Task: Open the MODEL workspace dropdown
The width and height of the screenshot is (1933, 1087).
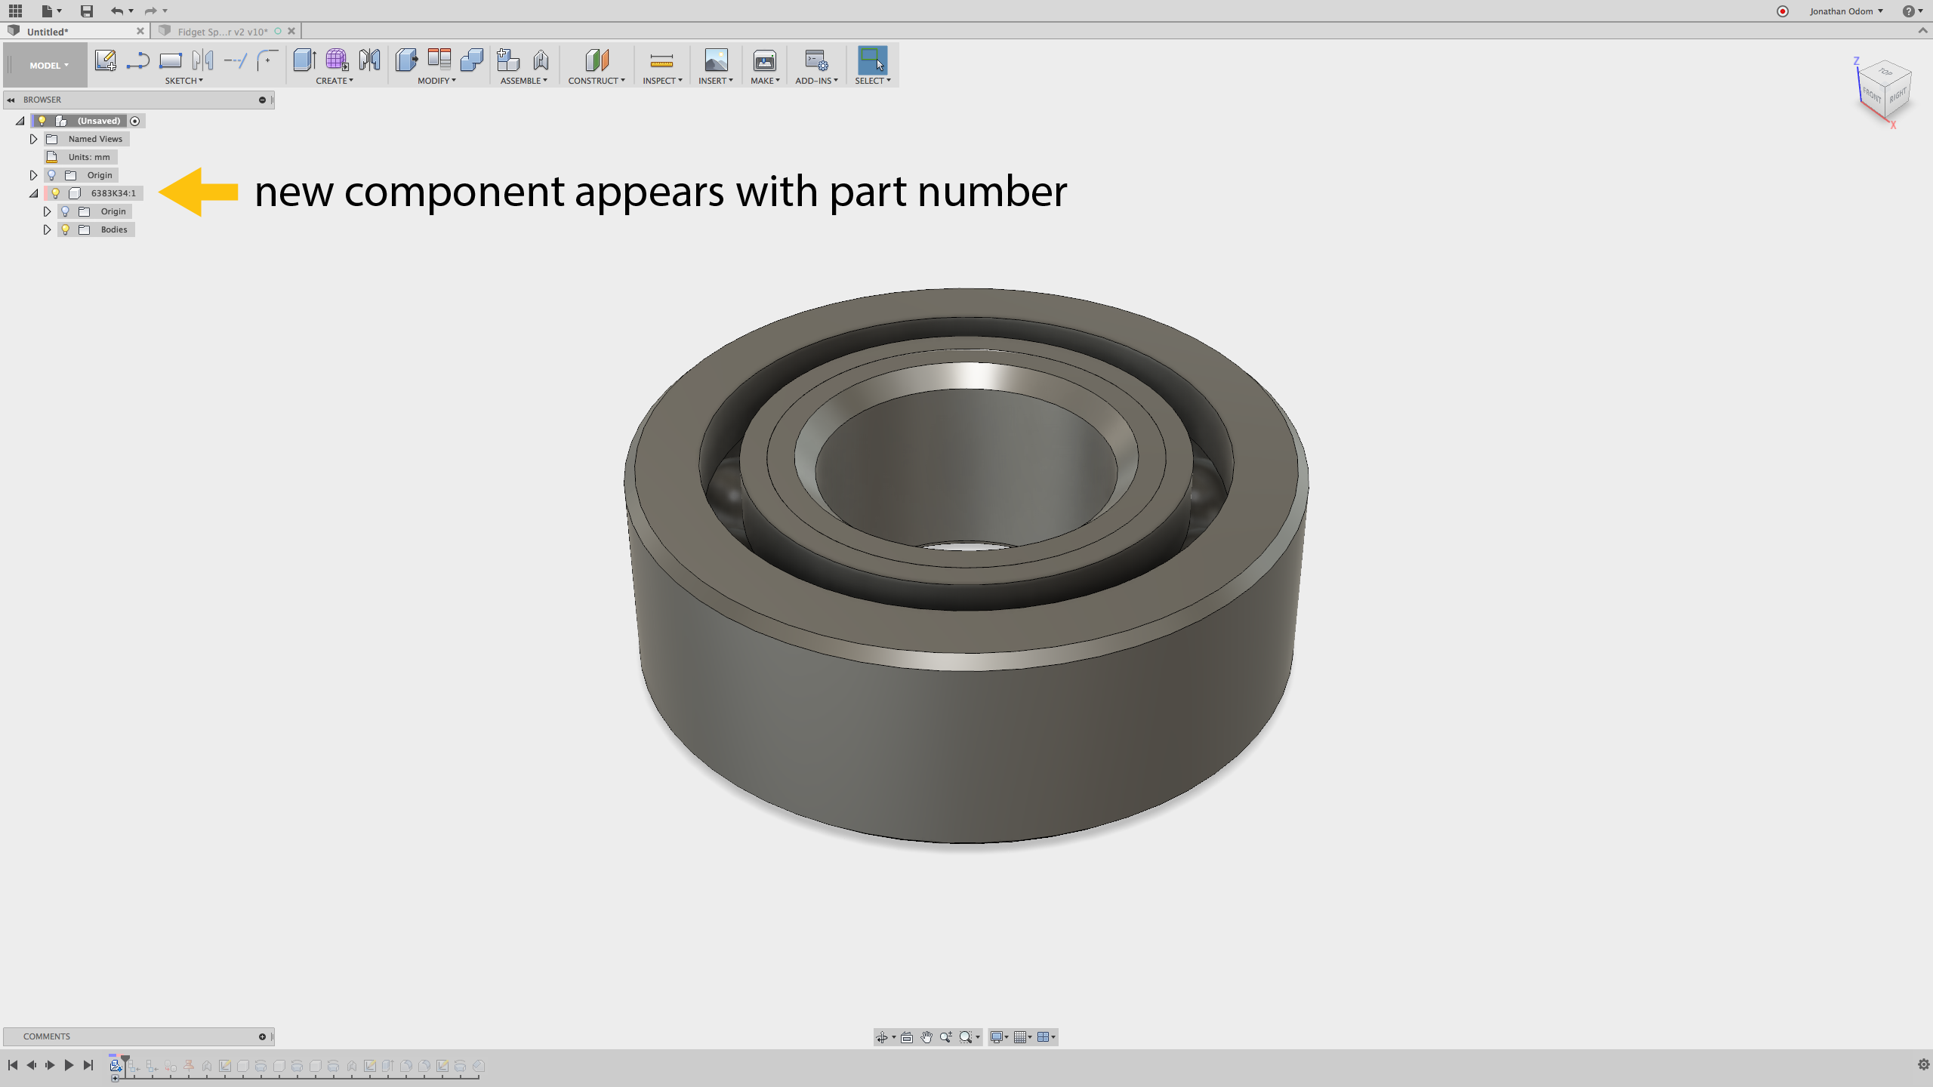Action: (x=48, y=66)
